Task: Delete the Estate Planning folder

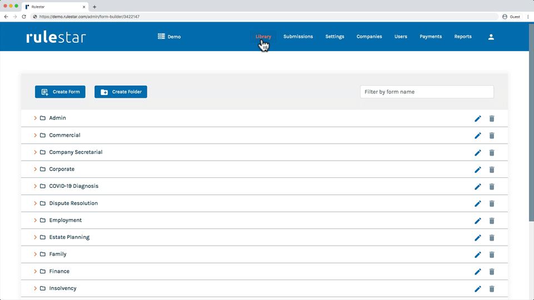Action: point(492,237)
